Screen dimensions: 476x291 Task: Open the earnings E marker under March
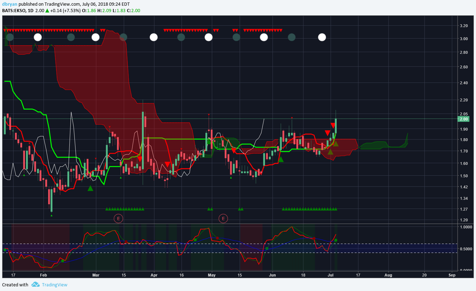pyautogui.click(x=118, y=218)
